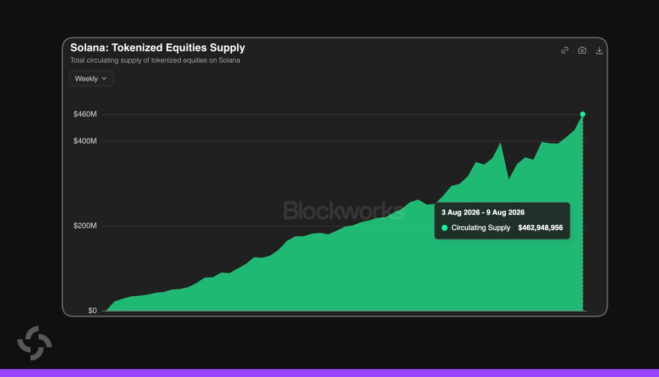659x377 pixels.
Task: Click green Circulating Supply legend dot in tooltip
Action: [444, 228]
